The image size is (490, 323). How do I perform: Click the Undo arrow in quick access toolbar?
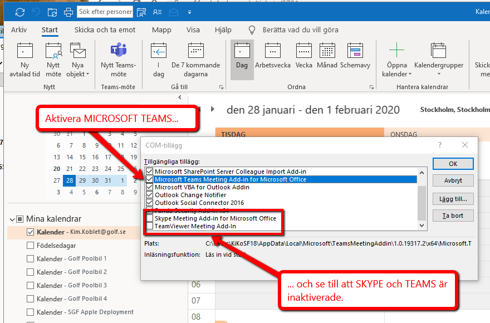click(36, 12)
